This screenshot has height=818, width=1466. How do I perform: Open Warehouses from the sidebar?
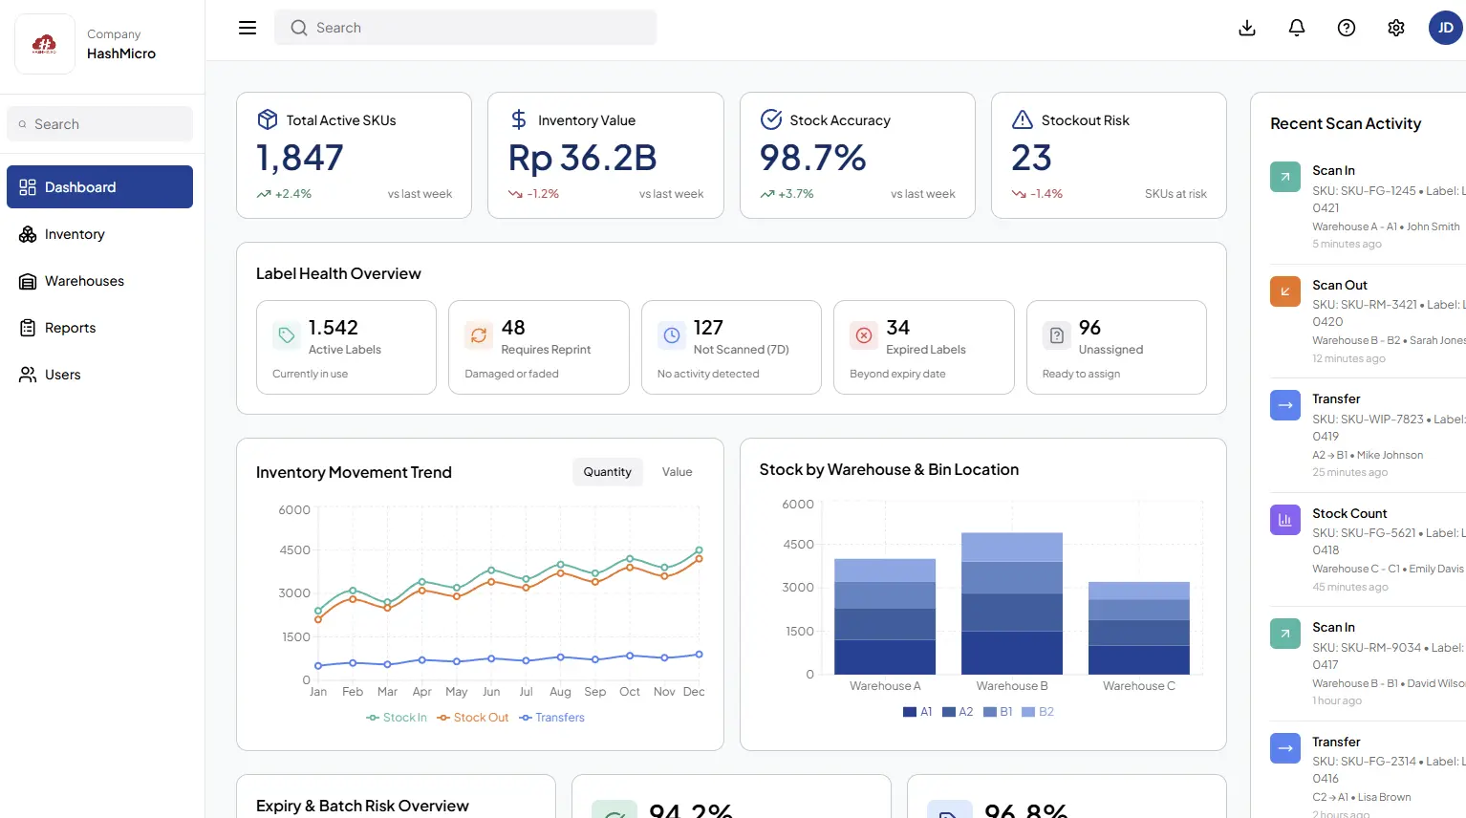[x=84, y=281]
